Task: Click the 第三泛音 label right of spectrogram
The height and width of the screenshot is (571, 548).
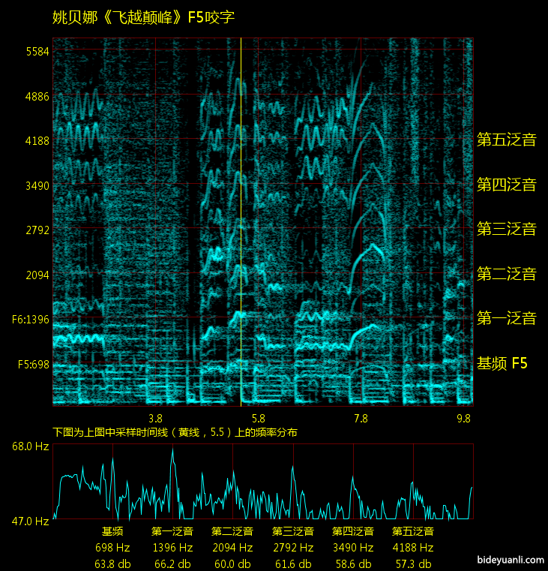Action: coord(507,229)
